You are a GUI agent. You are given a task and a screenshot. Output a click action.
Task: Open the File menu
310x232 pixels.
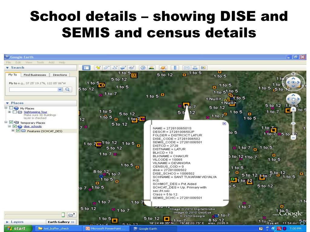pos(8,62)
